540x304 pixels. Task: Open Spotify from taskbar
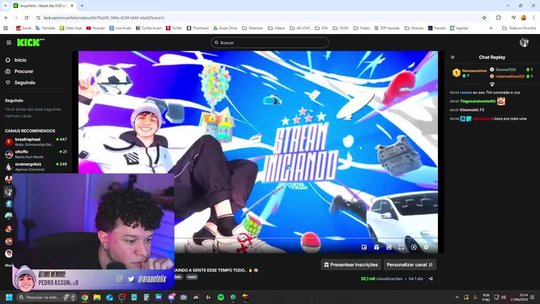click(221, 297)
